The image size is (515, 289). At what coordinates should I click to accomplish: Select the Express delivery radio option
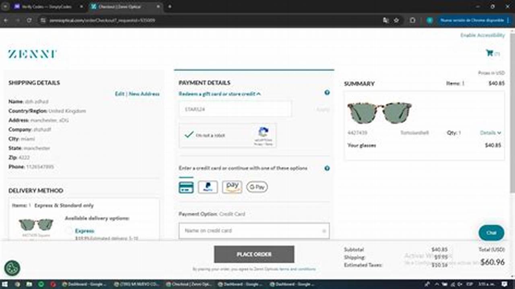click(x=68, y=231)
